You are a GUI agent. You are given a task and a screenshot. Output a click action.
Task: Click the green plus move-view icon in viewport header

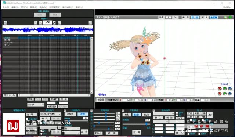pyautogui.click(x=230, y=17)
